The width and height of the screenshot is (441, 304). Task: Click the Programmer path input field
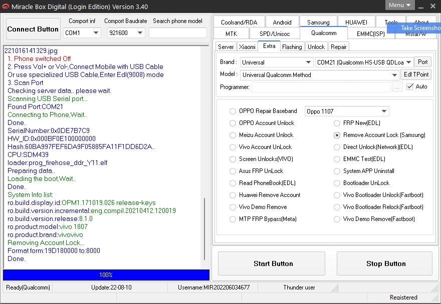coord(321,87)
